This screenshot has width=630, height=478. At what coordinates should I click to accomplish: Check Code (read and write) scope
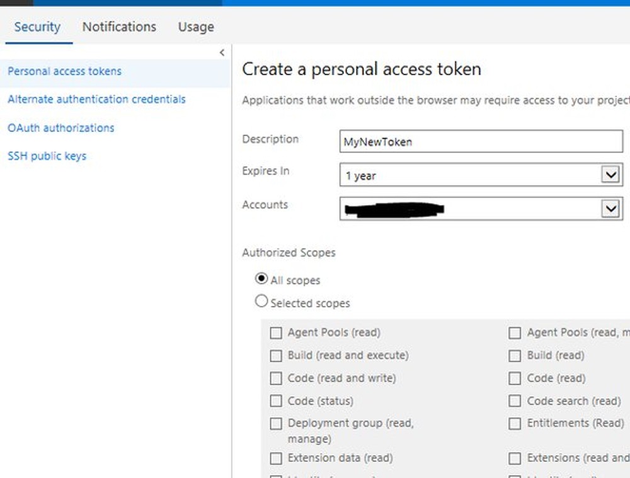[x=276, y=378]
